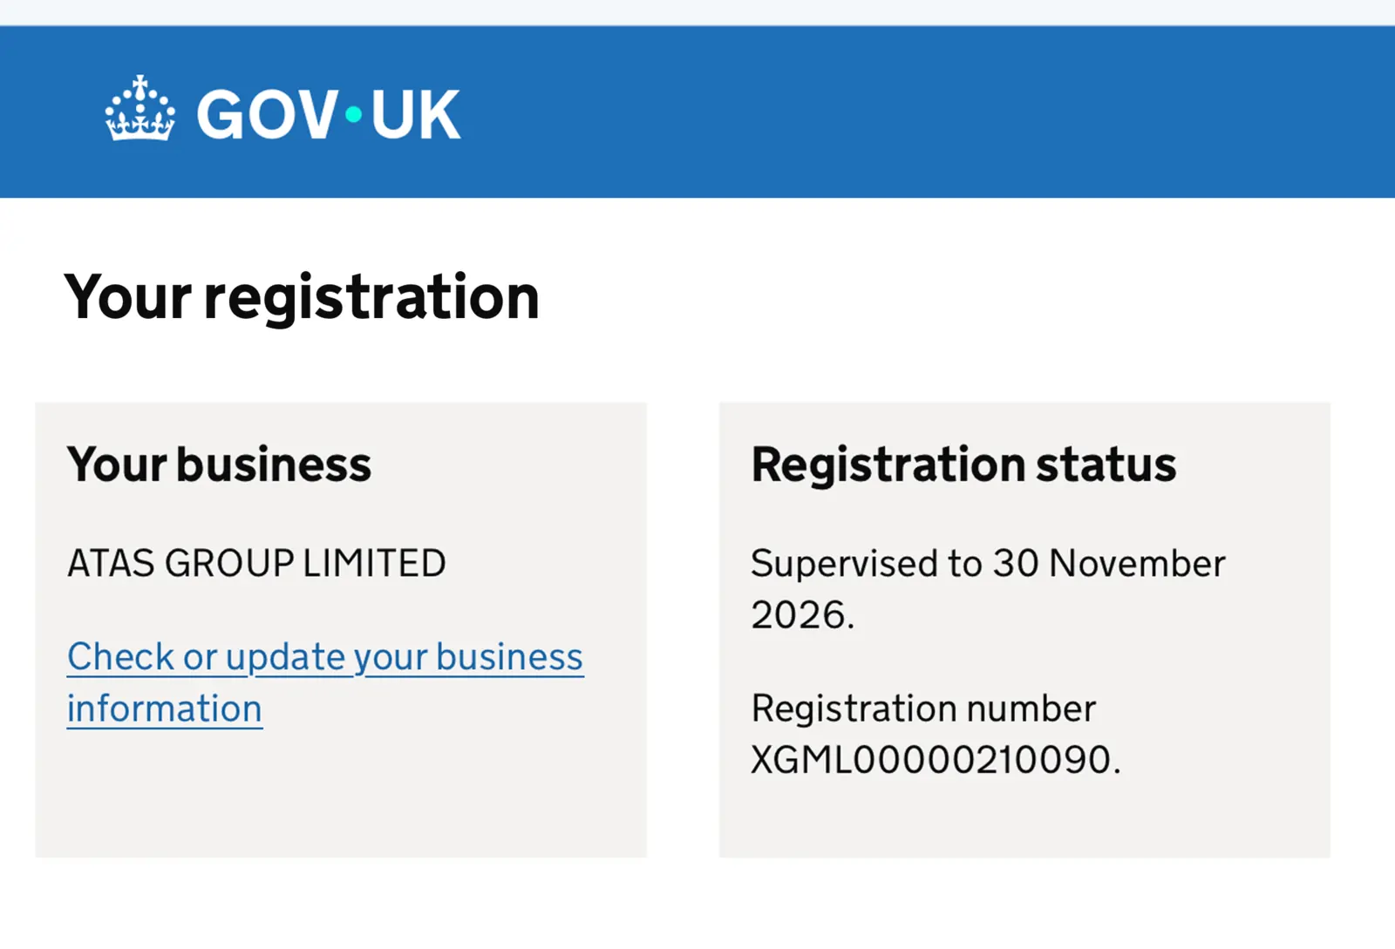Click the Registration number label

(923, 708)
